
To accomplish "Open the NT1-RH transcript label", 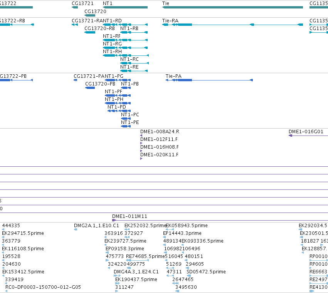I will (x=112, y=52).
